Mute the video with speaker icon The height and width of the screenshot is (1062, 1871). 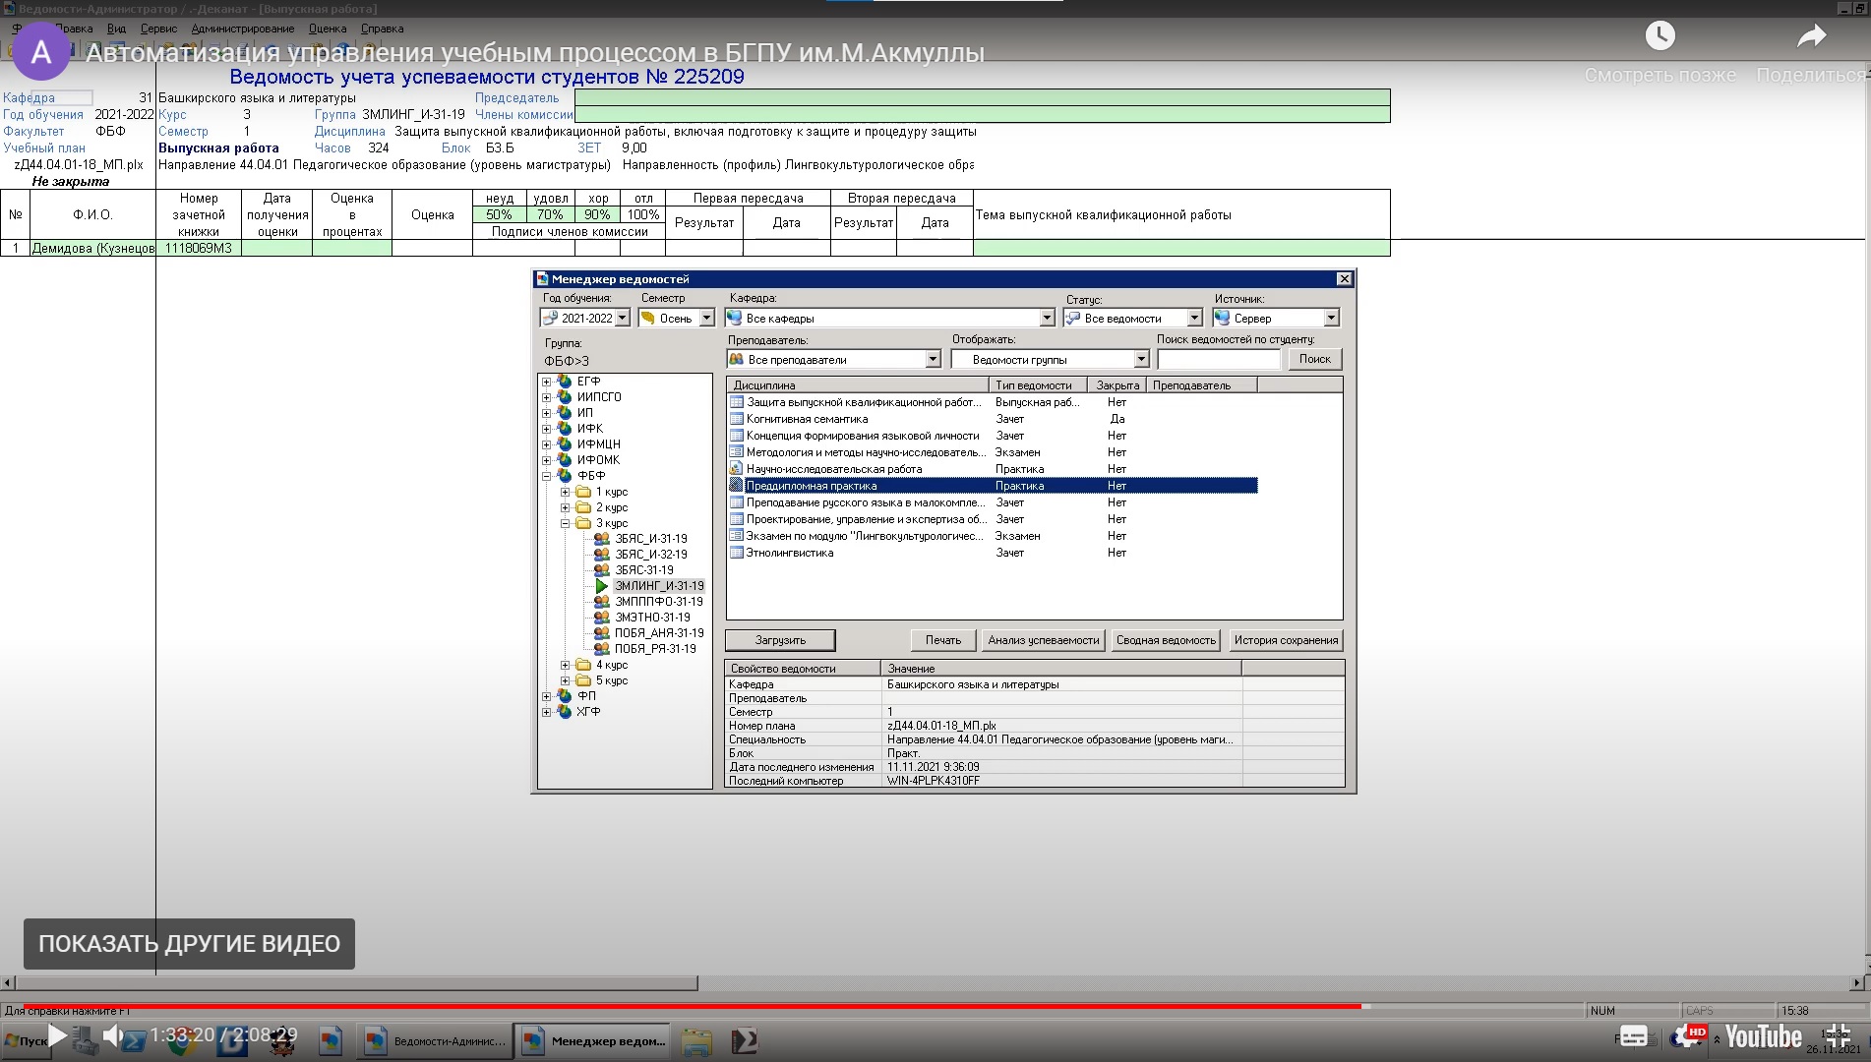113,1035
